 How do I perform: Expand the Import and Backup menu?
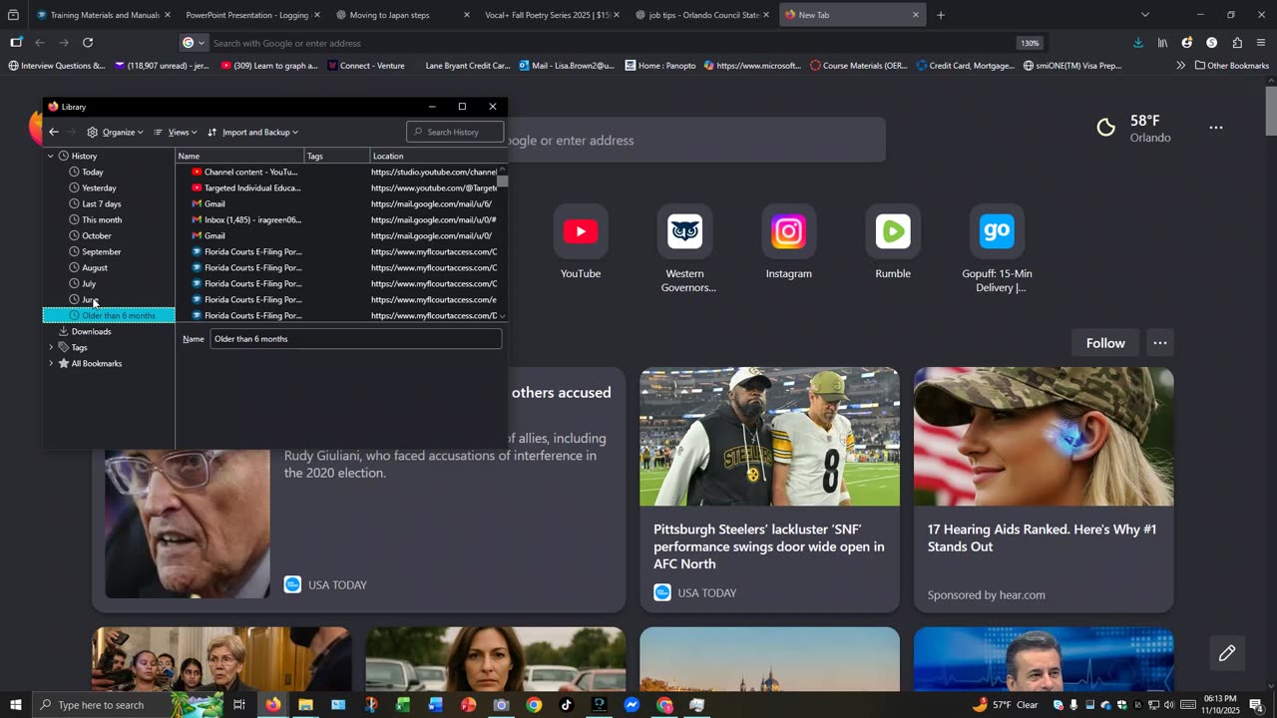coord(254,132)
